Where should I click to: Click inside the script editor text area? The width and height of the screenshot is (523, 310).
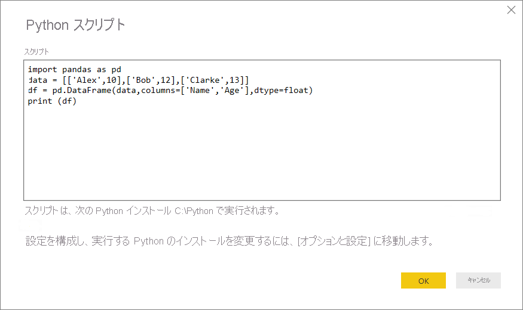pyautogui.click(x=262, y=131)
